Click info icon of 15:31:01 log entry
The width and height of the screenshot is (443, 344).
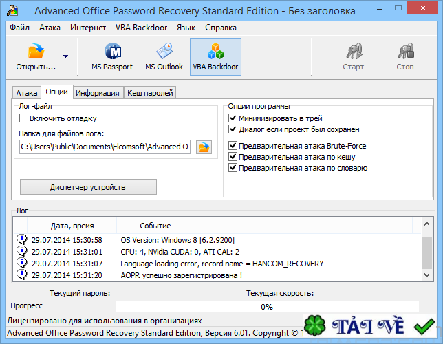[22, 251]
